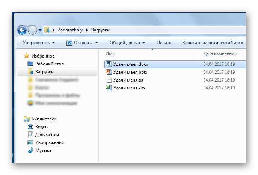Select Удали меня.pptx PowerPoint file icon
Screen dimensions: 258x175
tap(109, 72)
